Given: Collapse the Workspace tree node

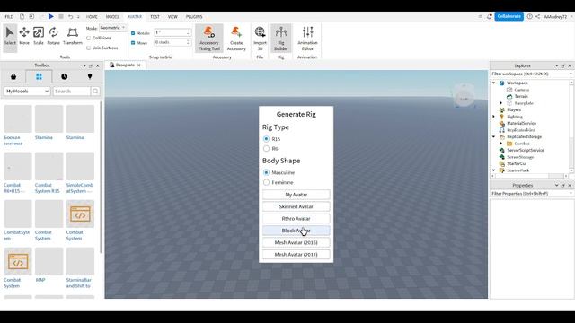Looking at the screenshot, I should tap(493, 83).
